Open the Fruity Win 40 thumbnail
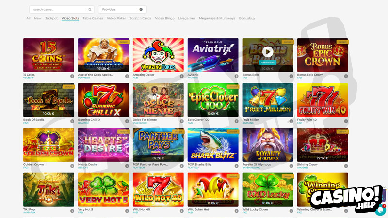Screen dimensions: 388x218 pyautogui.click(x=323, y=100)
